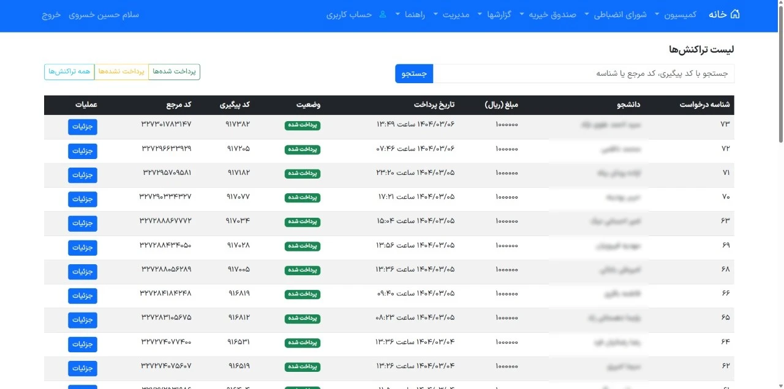Open جزئیات for request 70
784x389 pixels.
click(83, 199)
